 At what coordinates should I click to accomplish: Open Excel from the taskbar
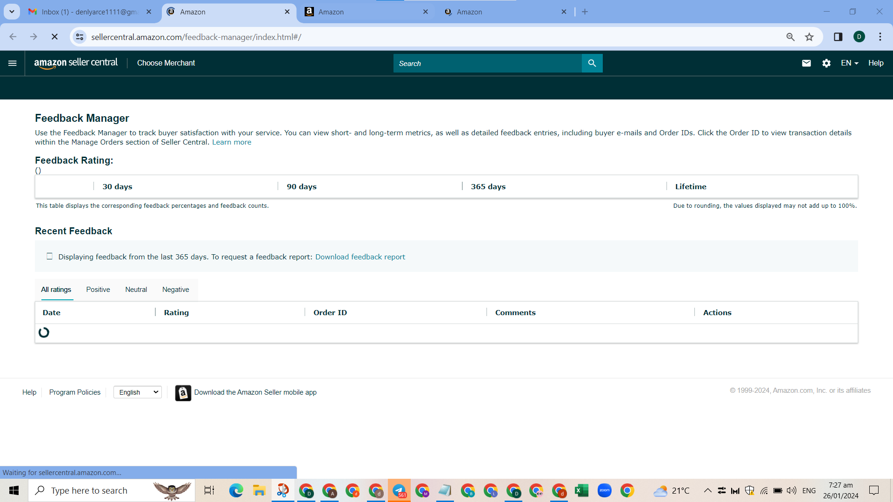pos(581,490)
